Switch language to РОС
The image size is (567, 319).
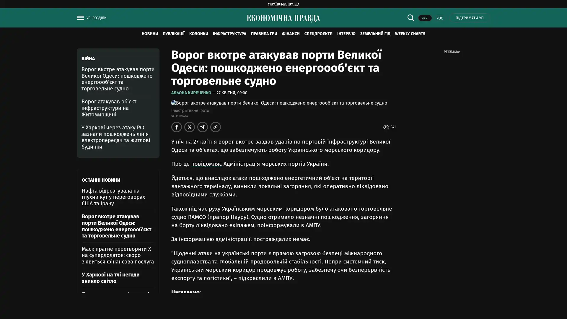pyautogui.click(x=439, y=18)
